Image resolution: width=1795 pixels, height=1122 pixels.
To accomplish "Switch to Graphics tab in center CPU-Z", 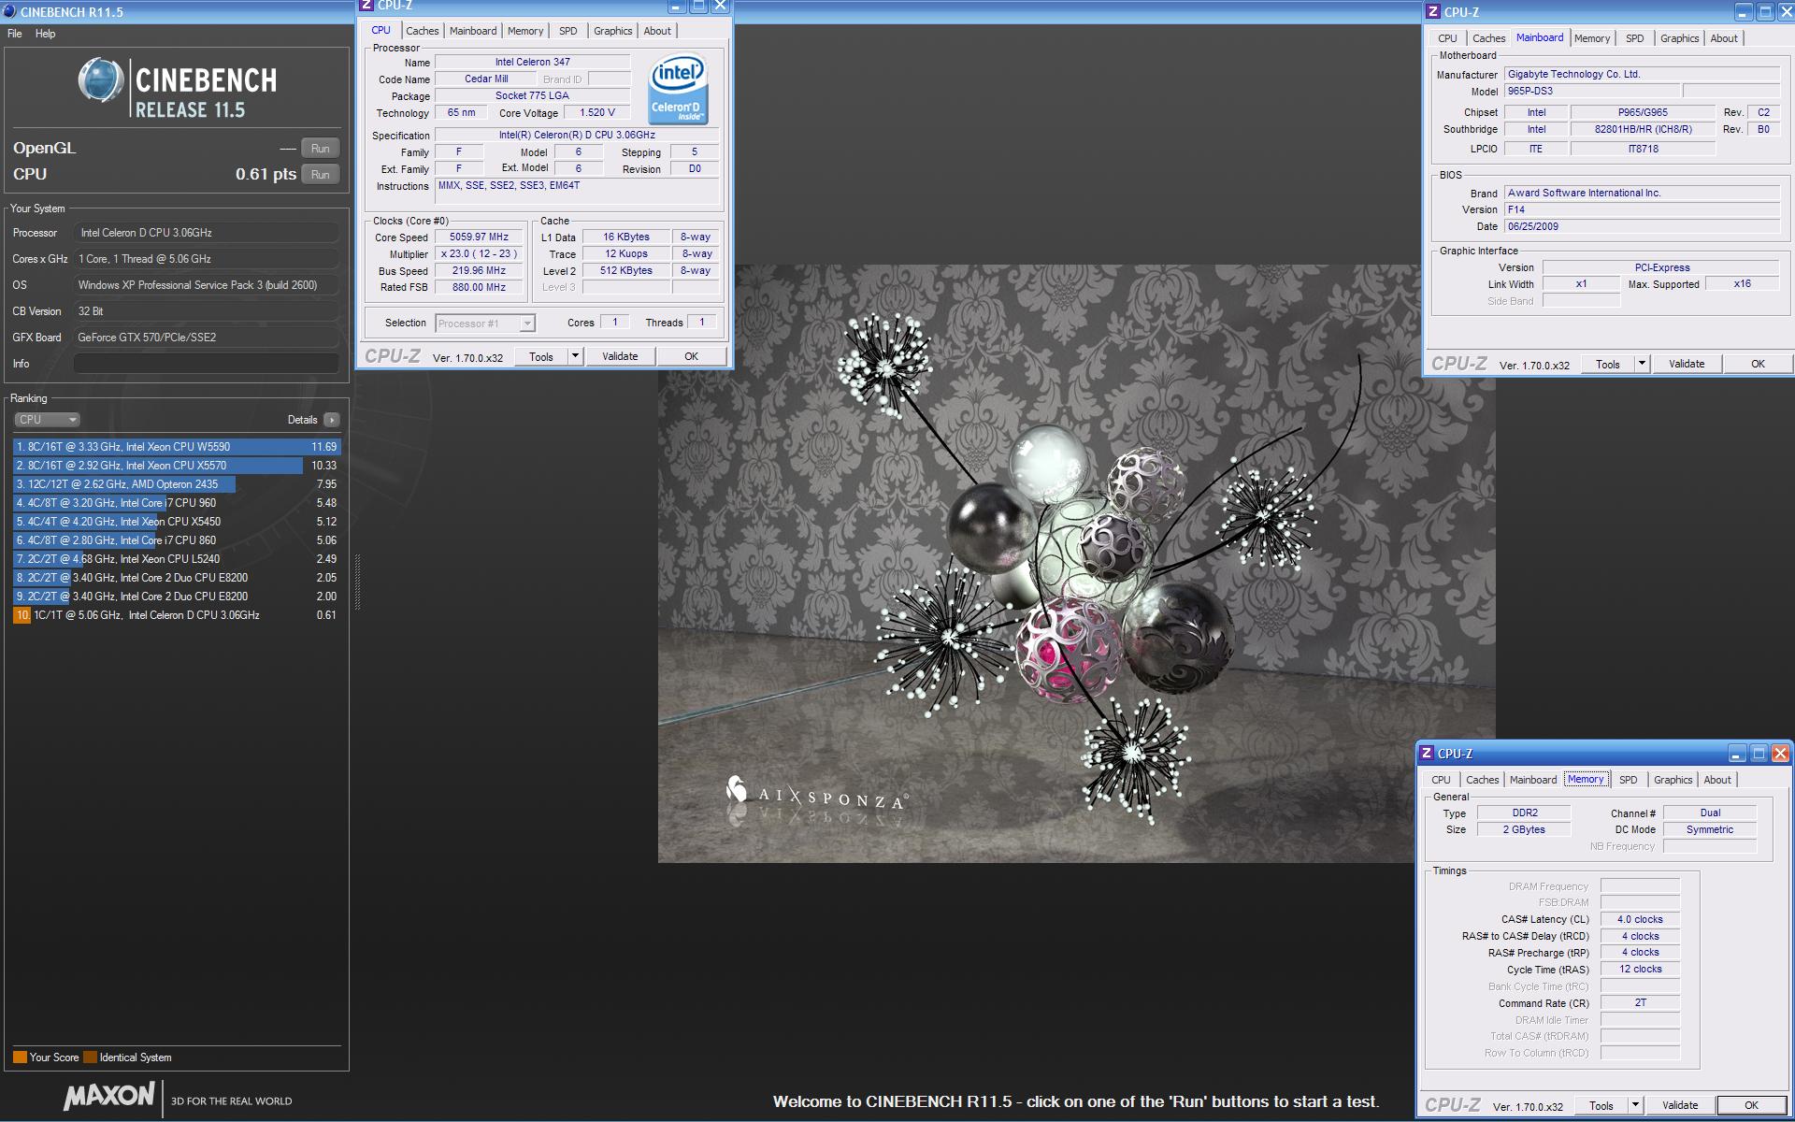I will click(613, 31).
